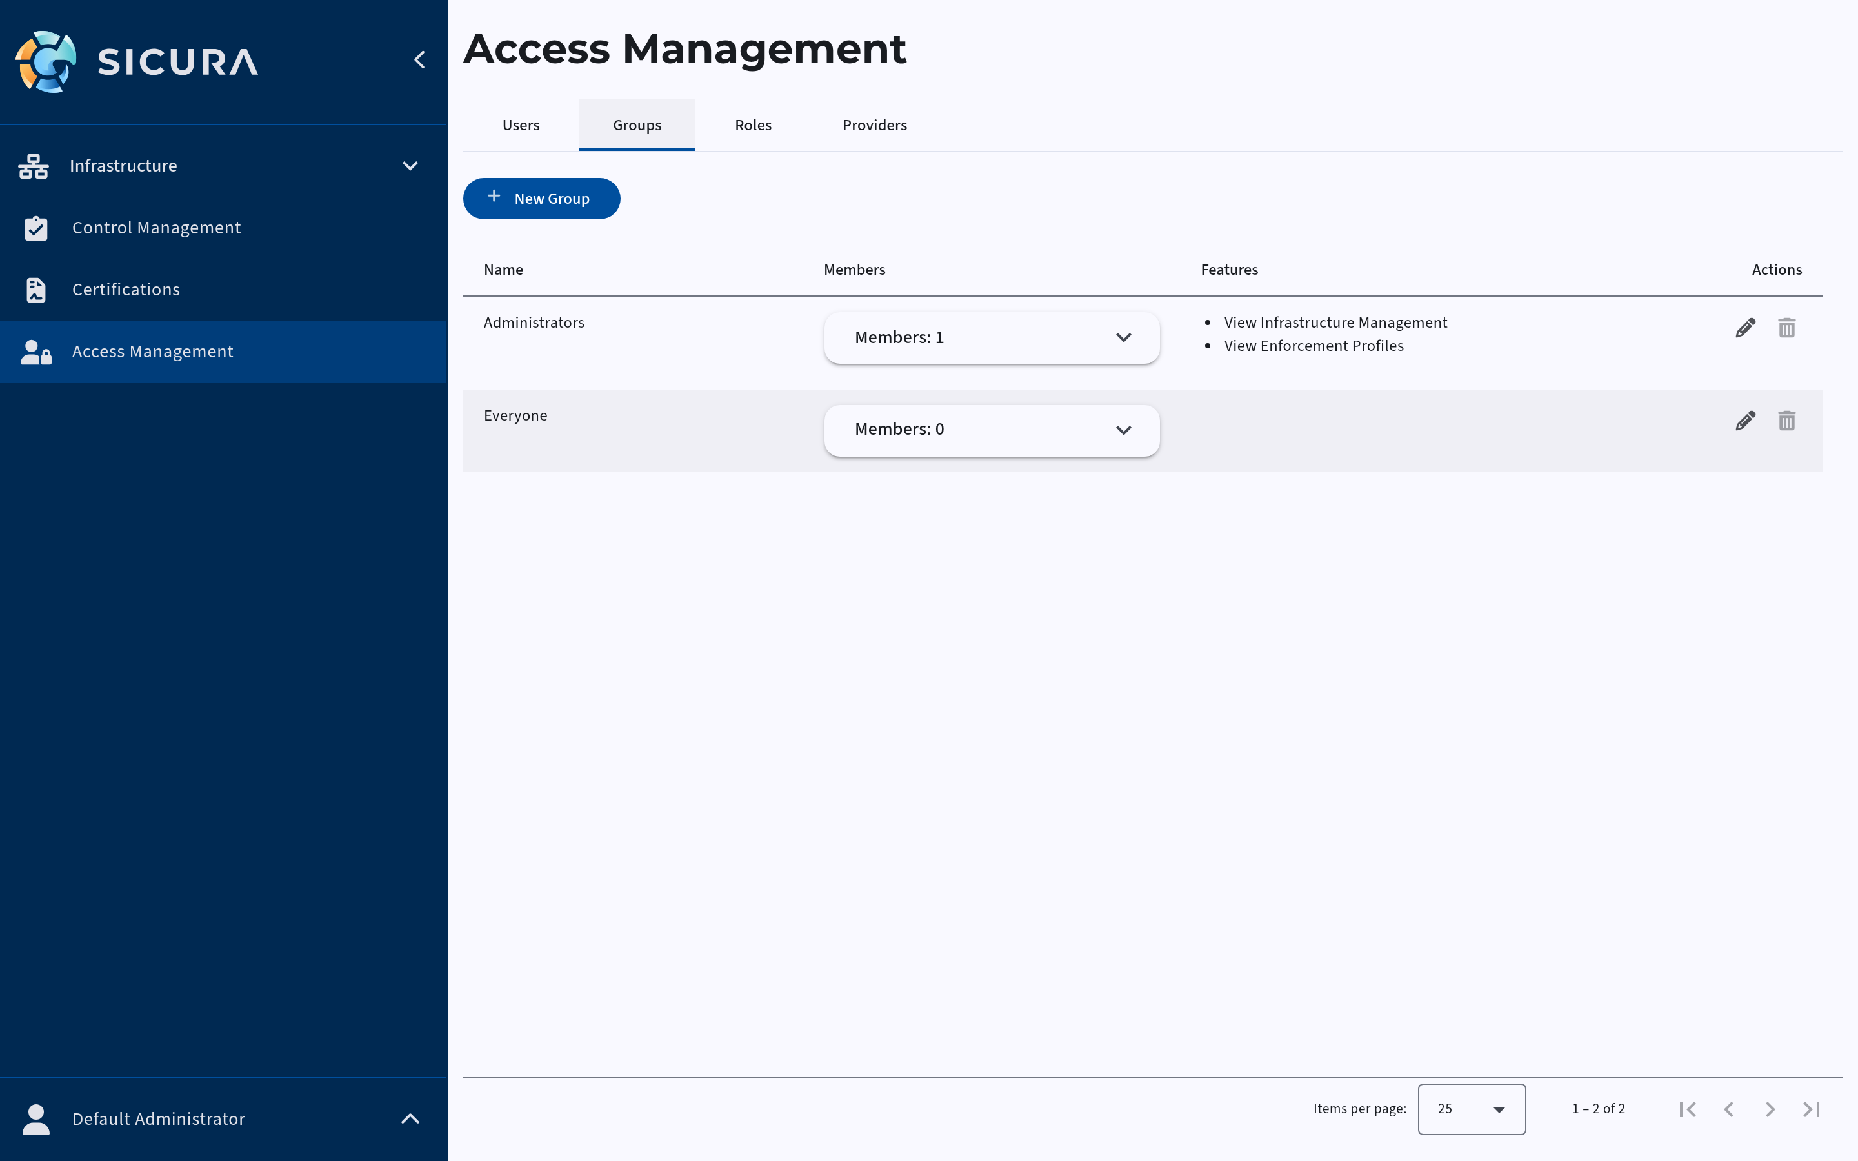Screen dimensions: 1858x1161
Task: Click the Members column header
Action: (855, 270)
